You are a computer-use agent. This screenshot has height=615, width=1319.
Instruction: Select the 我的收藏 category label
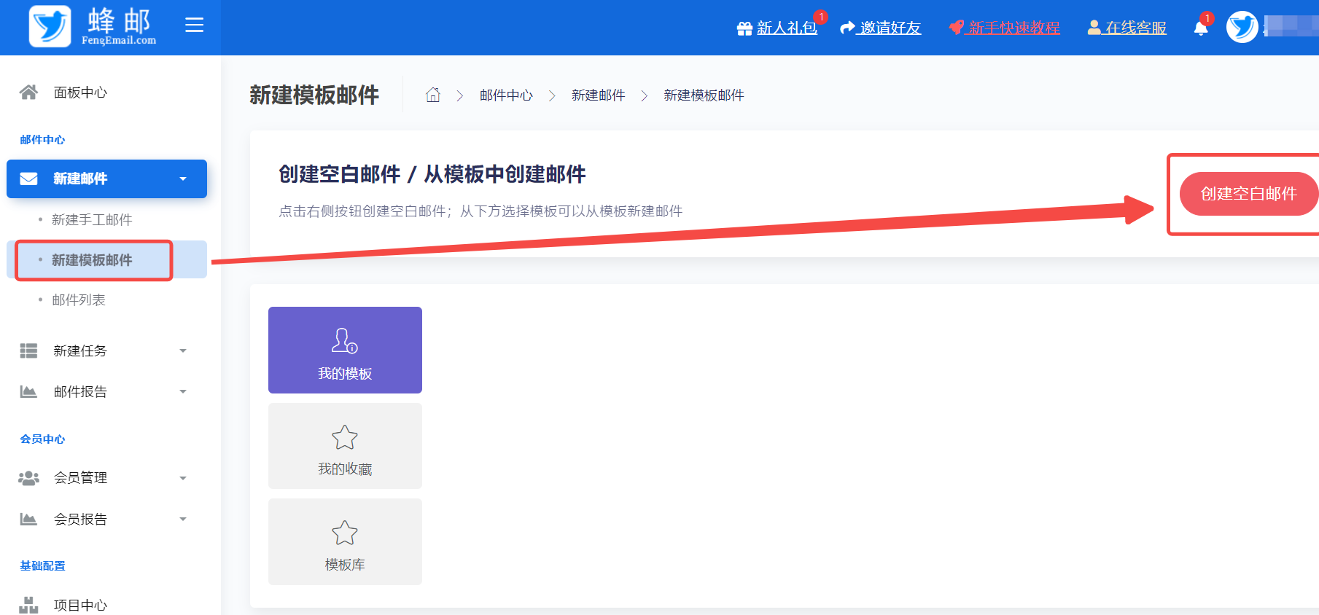tap(345, 469)
